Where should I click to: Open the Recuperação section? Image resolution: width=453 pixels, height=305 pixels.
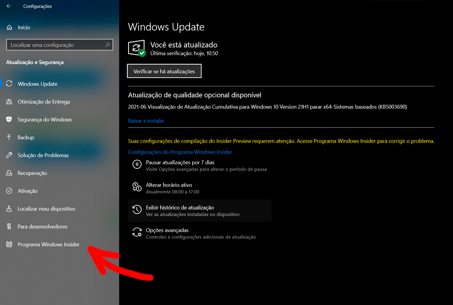coord(32,173)
